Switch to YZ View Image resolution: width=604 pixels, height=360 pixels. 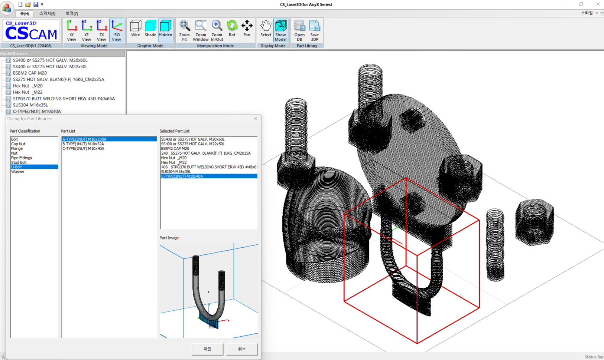[86, 30]
